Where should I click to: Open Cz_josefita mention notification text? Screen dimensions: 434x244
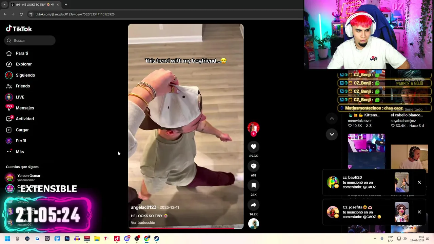(362, 212)
